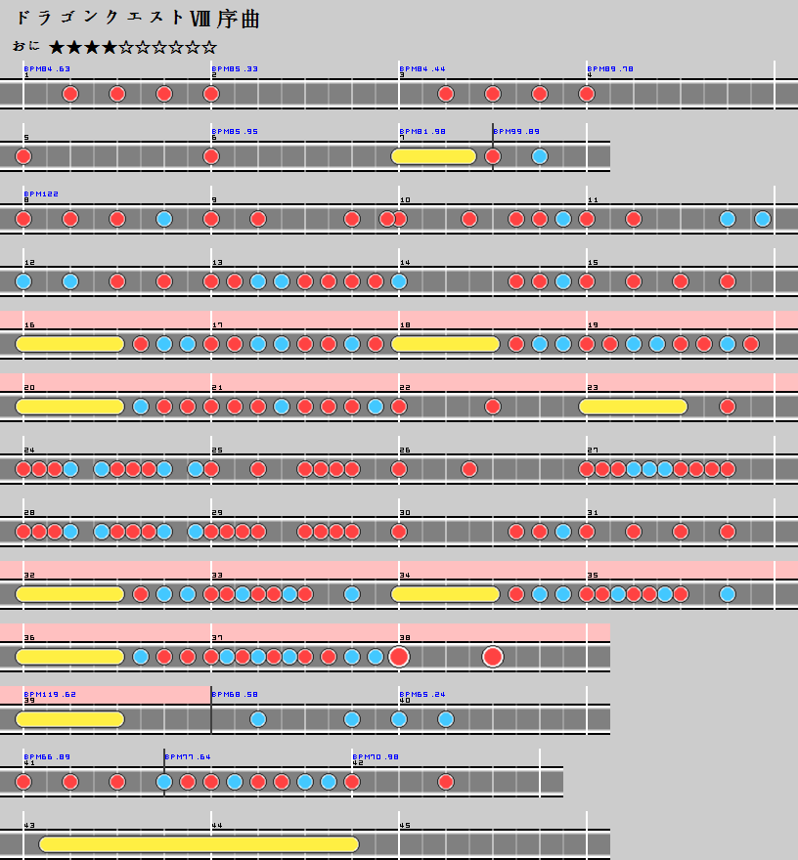
Task: Click the yellow drumroll bar in measure 39
Action: (x=70, y=719)
